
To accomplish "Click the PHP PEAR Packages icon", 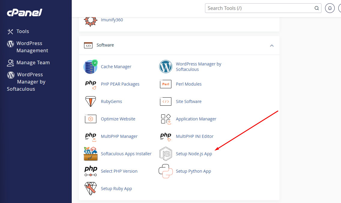I will pos(91,85).
